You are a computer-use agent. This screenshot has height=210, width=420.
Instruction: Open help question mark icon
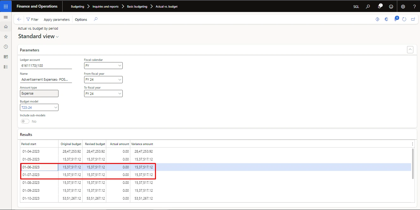(414, 6)
